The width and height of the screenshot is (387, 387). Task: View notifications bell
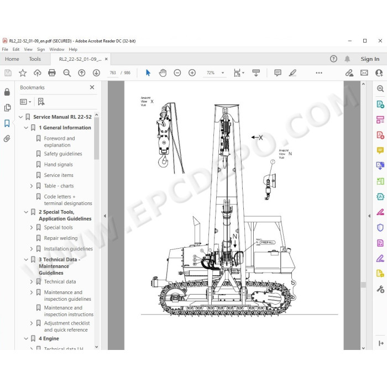pyautogui.click(x=347, y=59)
